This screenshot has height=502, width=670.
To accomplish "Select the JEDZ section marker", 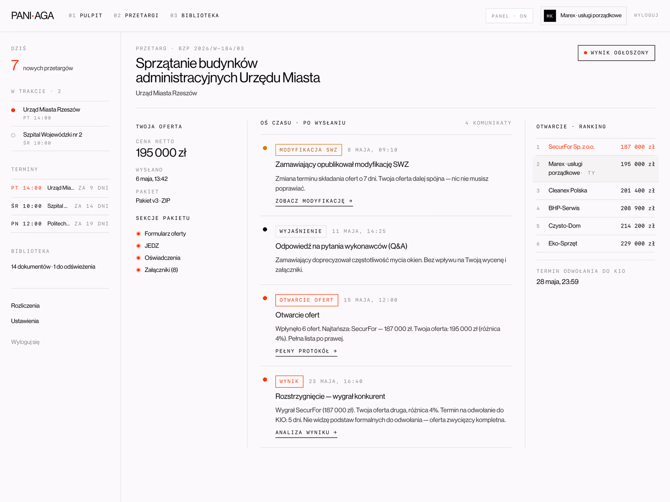I will tap(138, 246).
